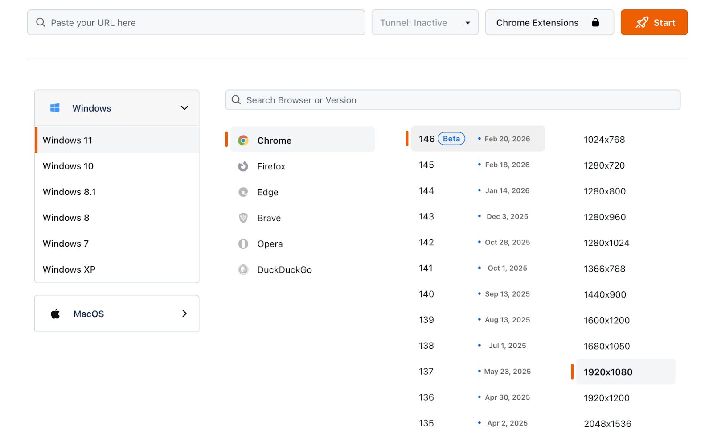Viewport: 713px width, 438px height.
Task: Select the Firefox browser icon
Action: (x=243, y=166)
